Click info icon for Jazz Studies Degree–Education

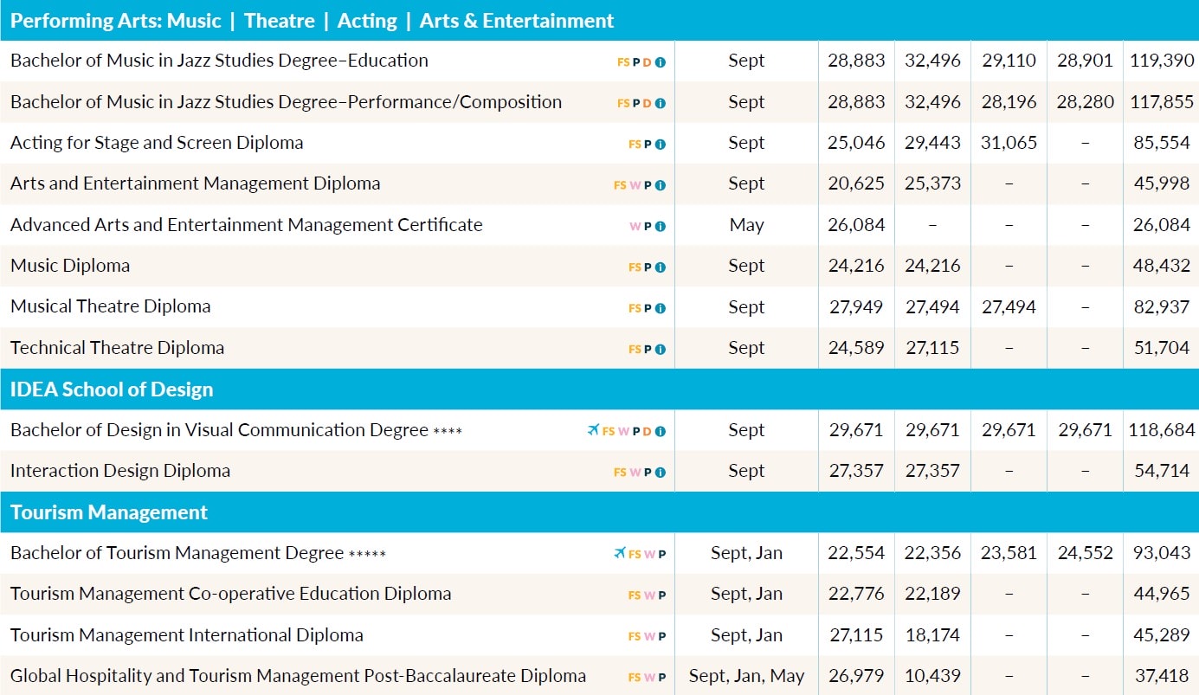click(661, 62)
